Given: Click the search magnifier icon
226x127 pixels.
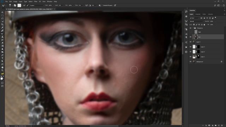Looking at the screenshot, I should click(x=215, y=5).
